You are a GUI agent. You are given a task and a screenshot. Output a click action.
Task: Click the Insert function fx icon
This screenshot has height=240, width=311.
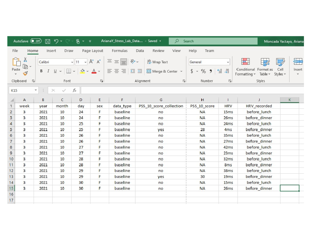pos(74,90)
